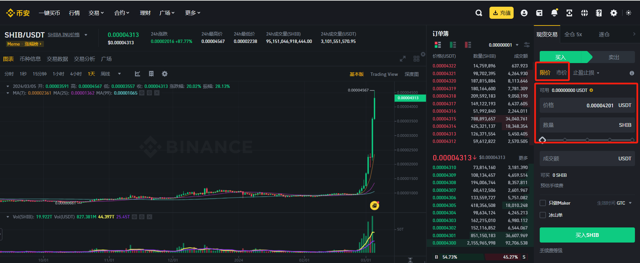Screen dimensions: 640x263
Task: Click the Binance (币安) logo
Action: pos(18,13)
